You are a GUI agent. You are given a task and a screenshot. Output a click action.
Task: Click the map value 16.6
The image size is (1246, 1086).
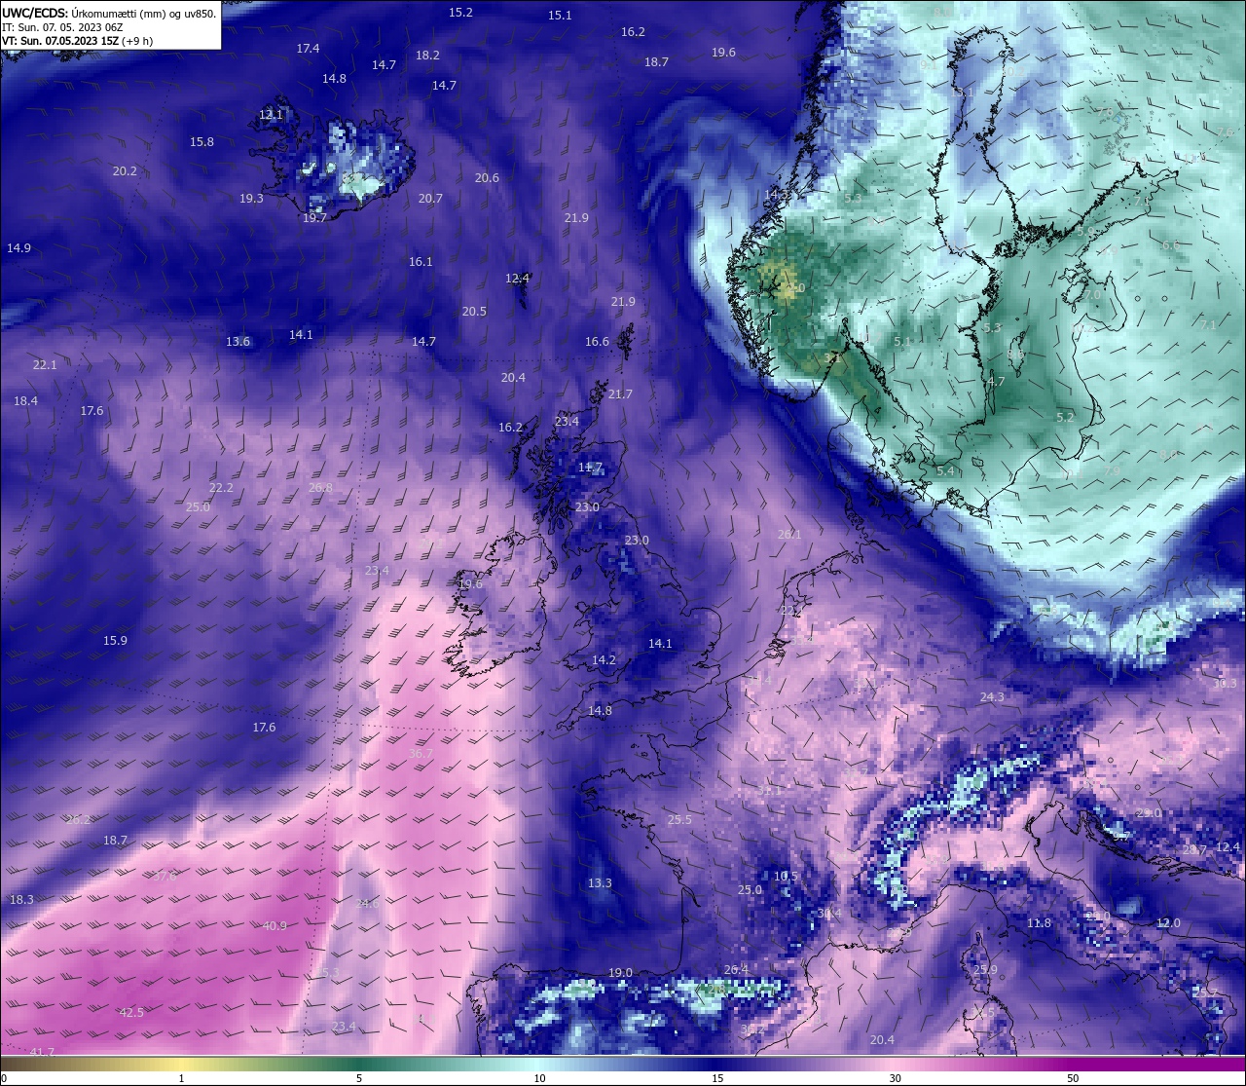point(597,342)
